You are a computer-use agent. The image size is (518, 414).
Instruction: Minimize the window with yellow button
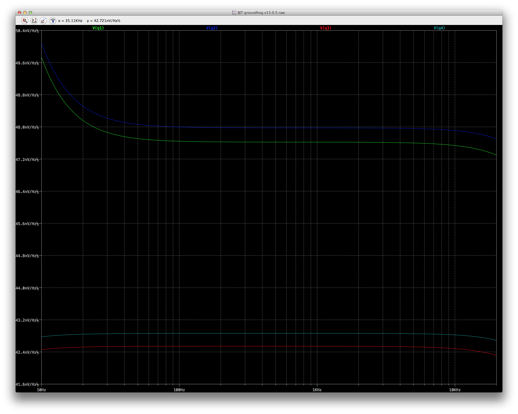(25, 13)
